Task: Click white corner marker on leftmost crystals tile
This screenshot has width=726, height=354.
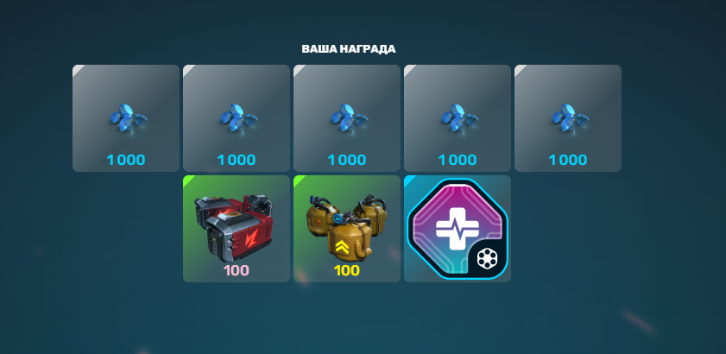Action: tap(77, 69)
